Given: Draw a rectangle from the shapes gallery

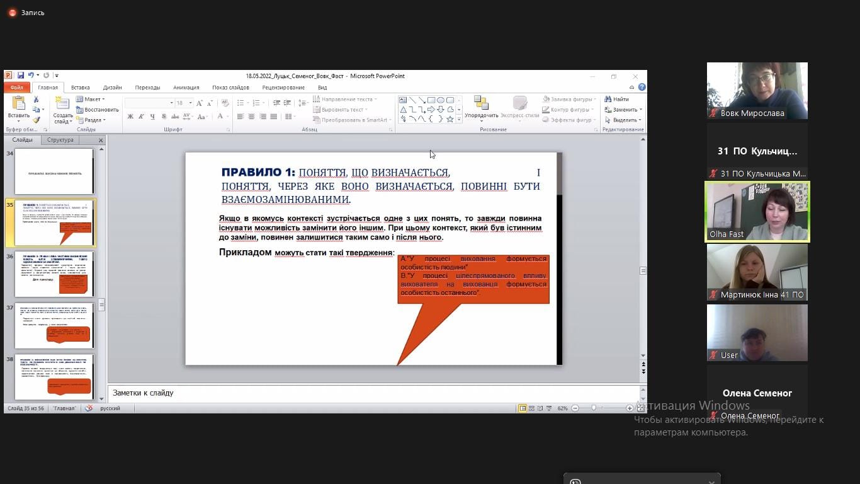Looking at the screenshot, I should click(x=431, y=100).
